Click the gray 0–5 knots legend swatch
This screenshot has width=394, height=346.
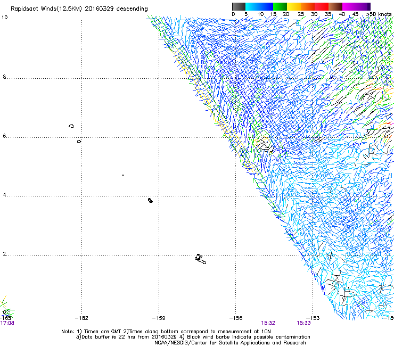[x=239, y=6]
